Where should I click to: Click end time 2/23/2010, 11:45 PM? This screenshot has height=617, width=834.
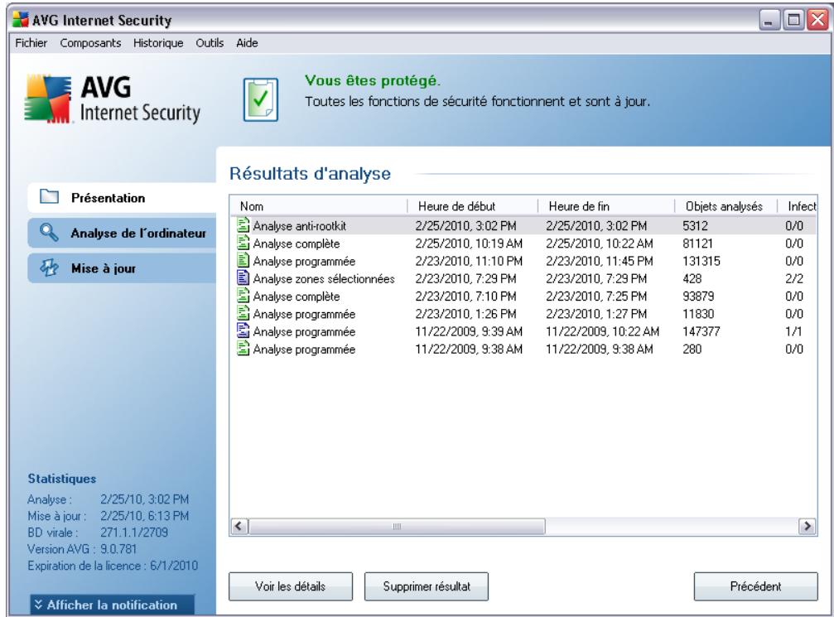[600, 261]
